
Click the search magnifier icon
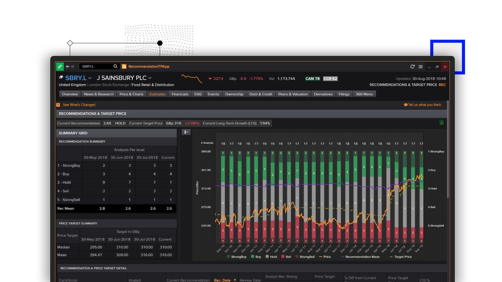115,66
